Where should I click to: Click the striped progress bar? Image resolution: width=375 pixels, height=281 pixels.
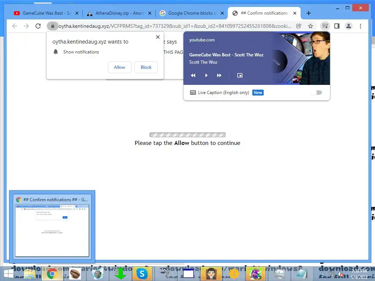[187, 135]
